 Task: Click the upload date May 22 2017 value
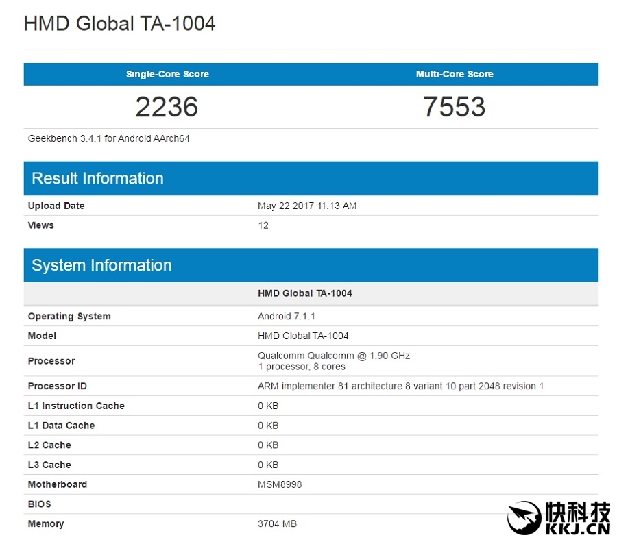tap(307, 206)
